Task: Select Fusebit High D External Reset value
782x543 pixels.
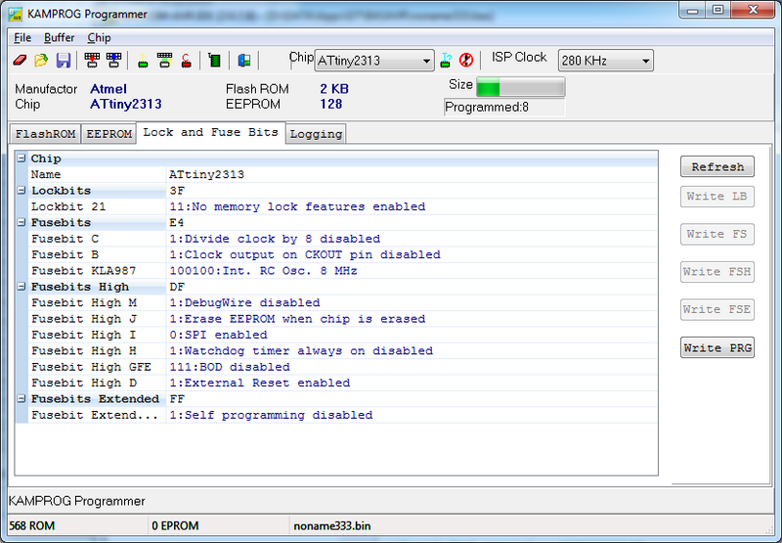Action: [x=412, y=383]
